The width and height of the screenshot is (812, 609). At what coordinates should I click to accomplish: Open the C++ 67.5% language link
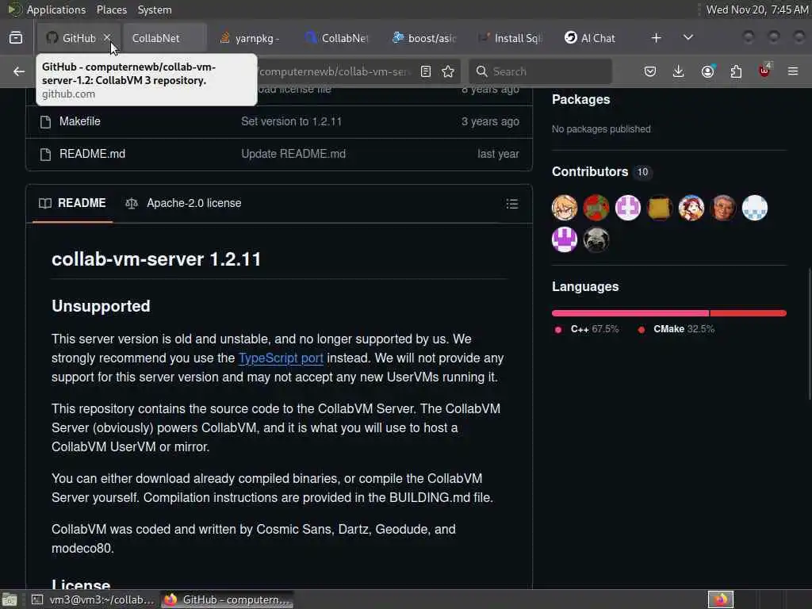point(587,329)
